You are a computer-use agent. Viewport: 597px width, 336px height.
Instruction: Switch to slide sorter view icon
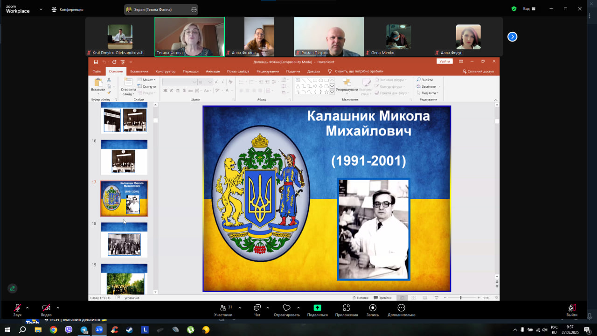[x=413, y=298]
